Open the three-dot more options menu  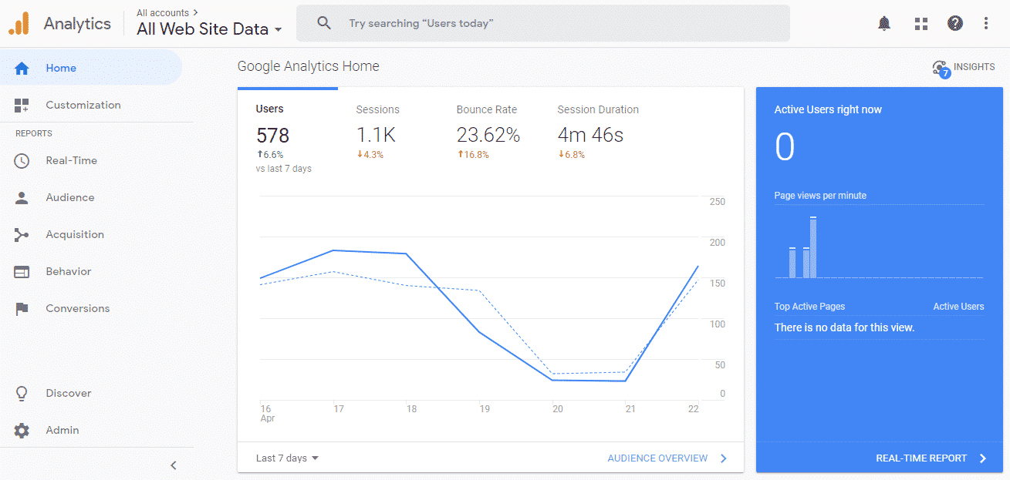(x=986, y=23)
